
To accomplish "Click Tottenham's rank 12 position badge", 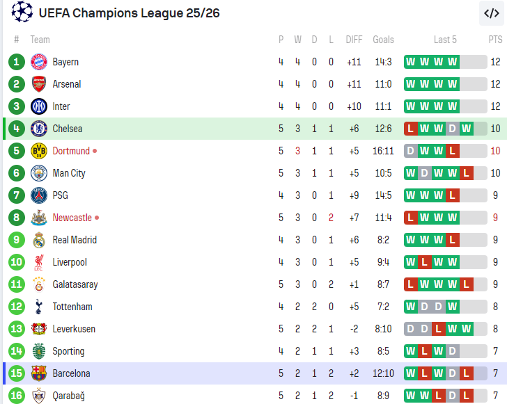I will coord(17,307).
